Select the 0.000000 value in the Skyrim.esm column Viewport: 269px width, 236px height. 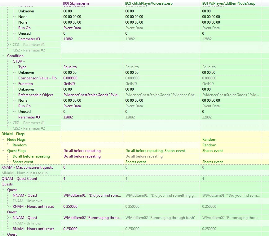pos(70,78)
